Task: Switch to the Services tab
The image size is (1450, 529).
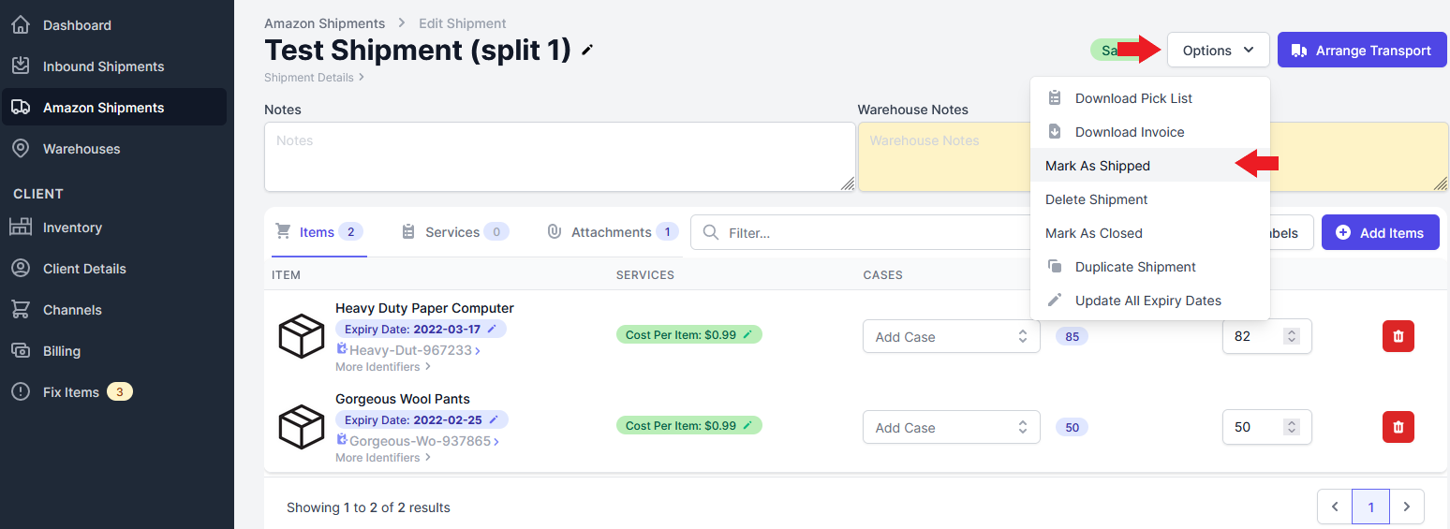Action: [x=454, y=232]
